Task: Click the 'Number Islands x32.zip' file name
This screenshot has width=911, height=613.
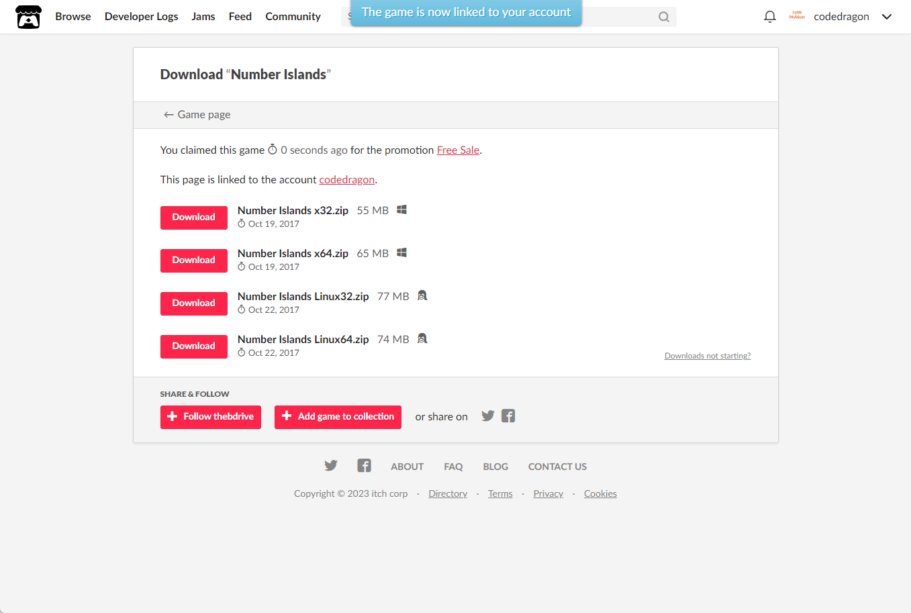Action: coord(293,210)
